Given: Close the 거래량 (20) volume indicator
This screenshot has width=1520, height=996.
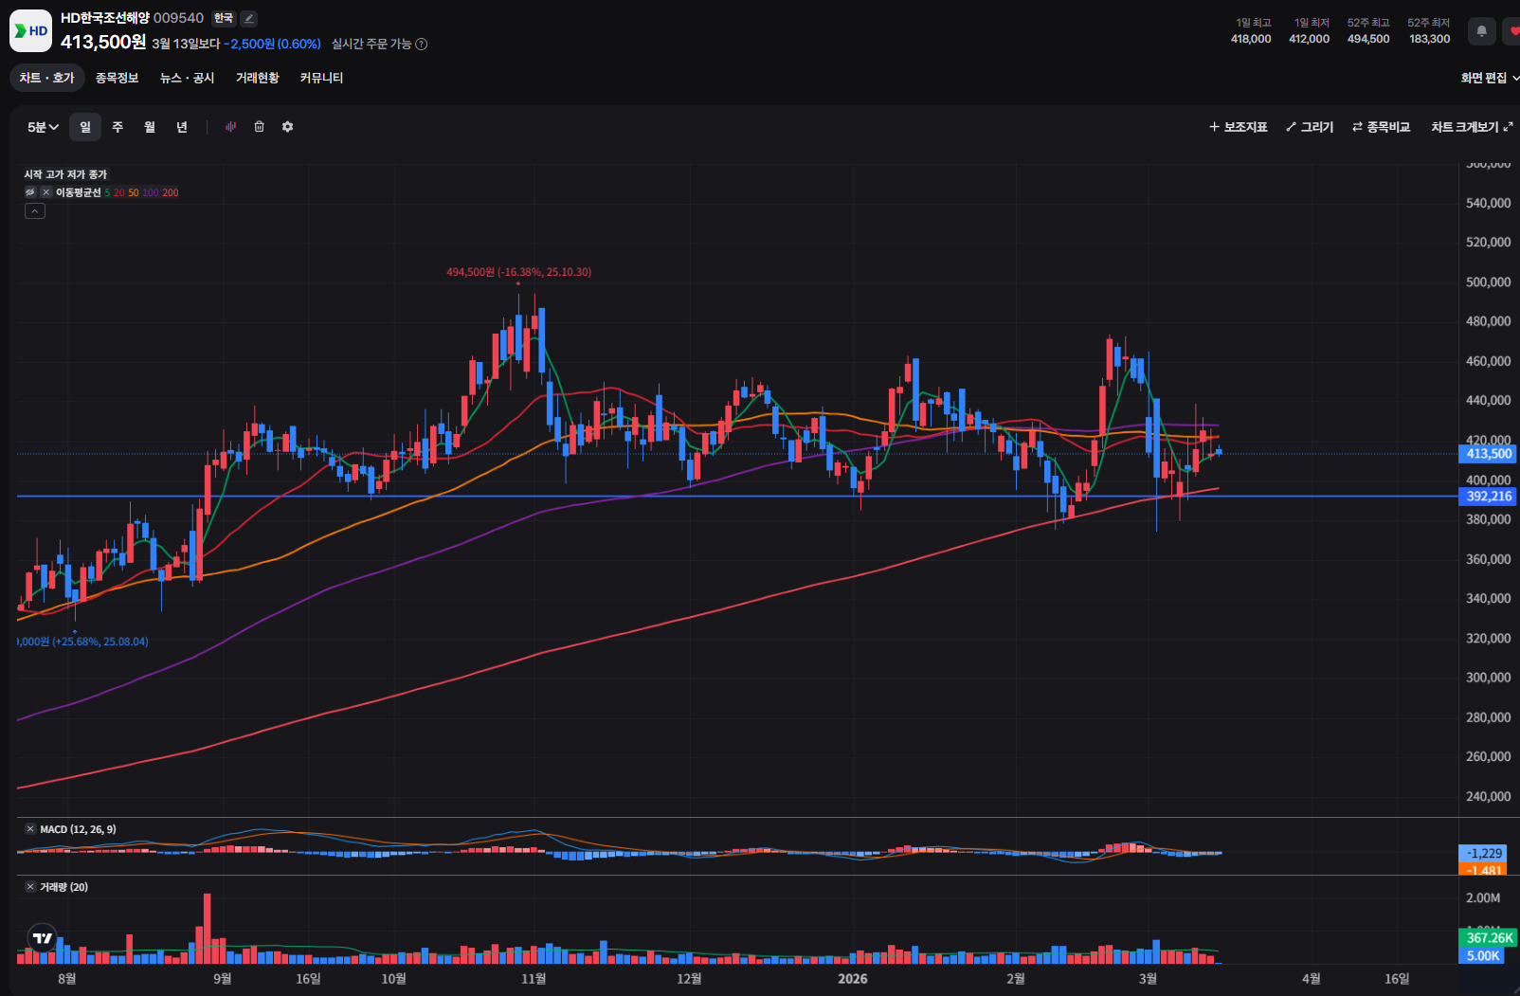Looking at the screenshot, I should pyautogui.click(x=30, y=887).
